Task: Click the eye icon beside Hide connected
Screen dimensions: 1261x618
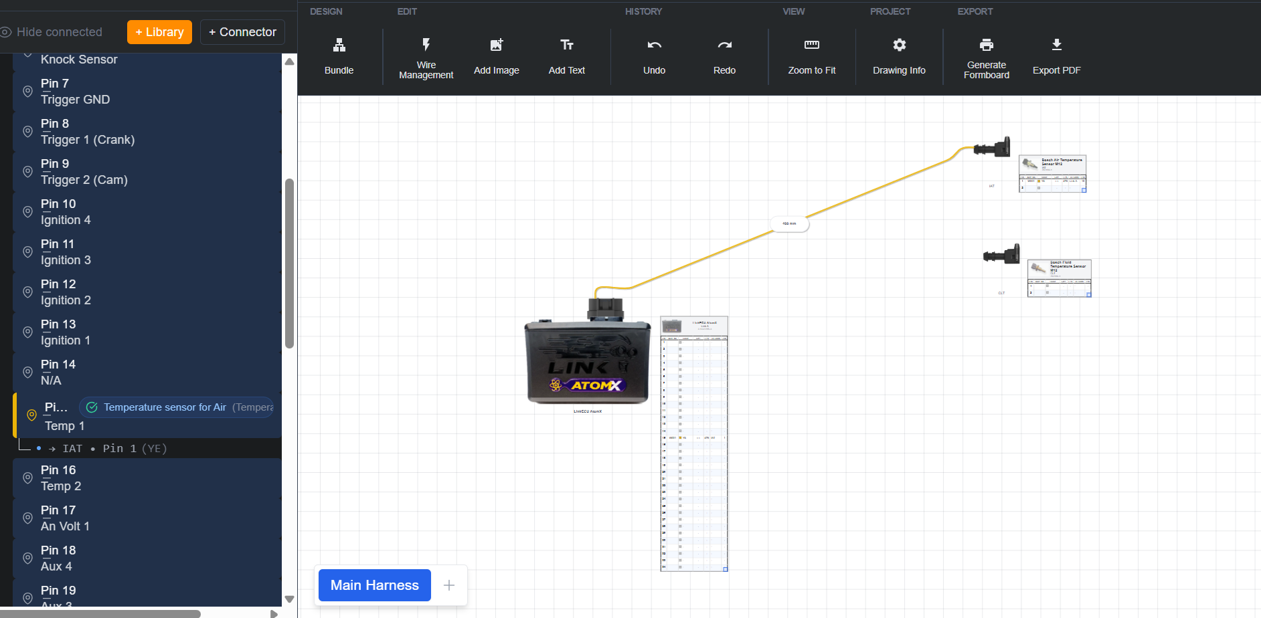Action: tap(6, 32)
